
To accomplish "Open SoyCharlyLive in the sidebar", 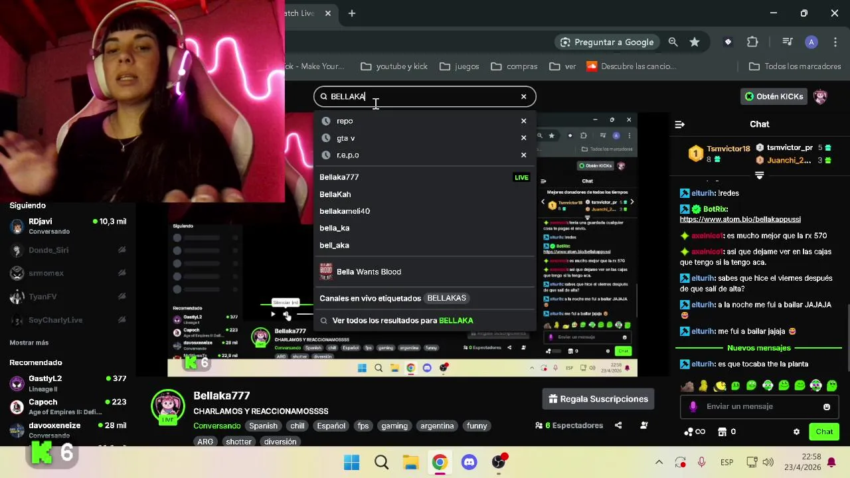I will point(68,320).
